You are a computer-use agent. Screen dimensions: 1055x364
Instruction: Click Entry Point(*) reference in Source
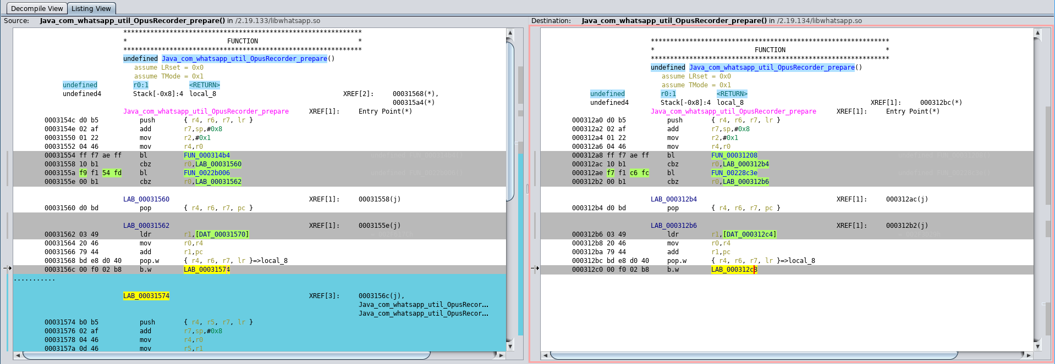(x=386, y=111)
